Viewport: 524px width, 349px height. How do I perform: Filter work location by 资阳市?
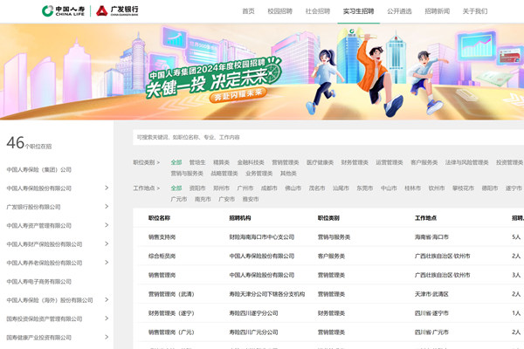[197, 188]
